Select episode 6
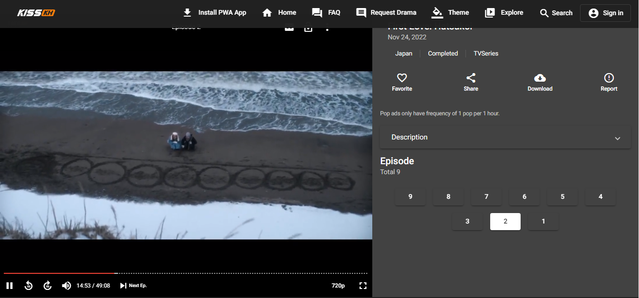Screen dimensions: 639x298 pos(524,196)
